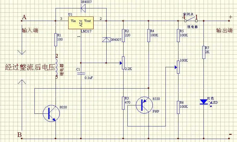
Task: Click input terminal A node
Action: [22, 21]
